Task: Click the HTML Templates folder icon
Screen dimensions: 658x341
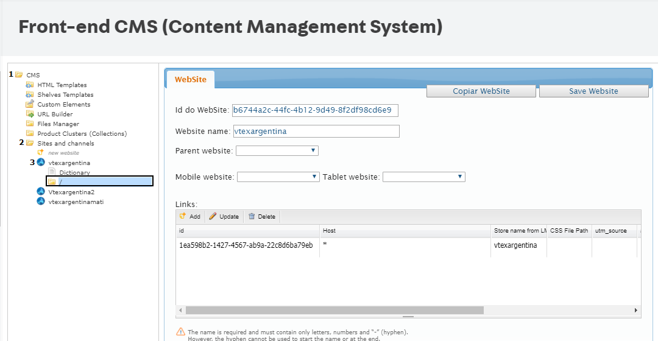Action: 30,85
